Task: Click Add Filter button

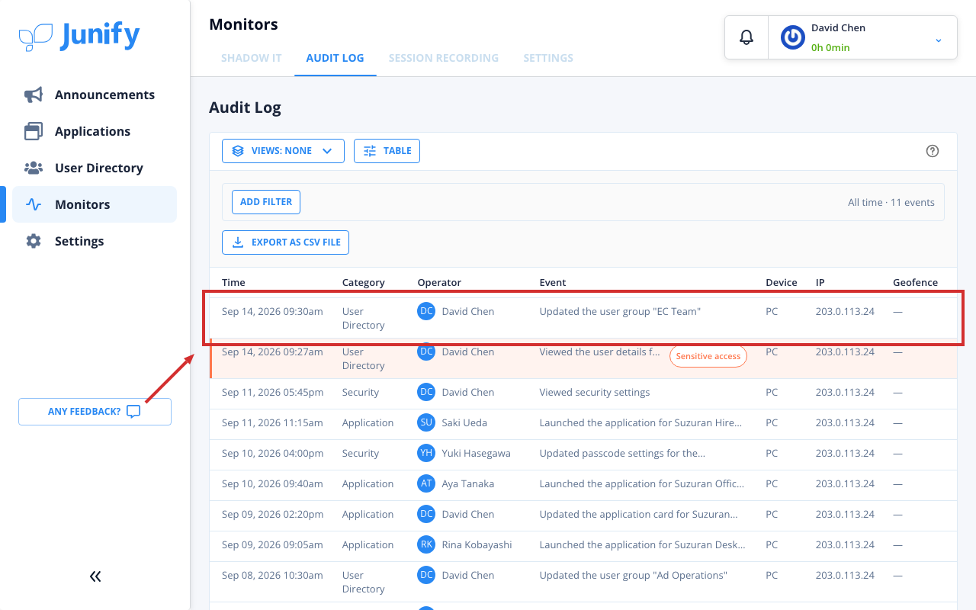Action: (266, 202)
